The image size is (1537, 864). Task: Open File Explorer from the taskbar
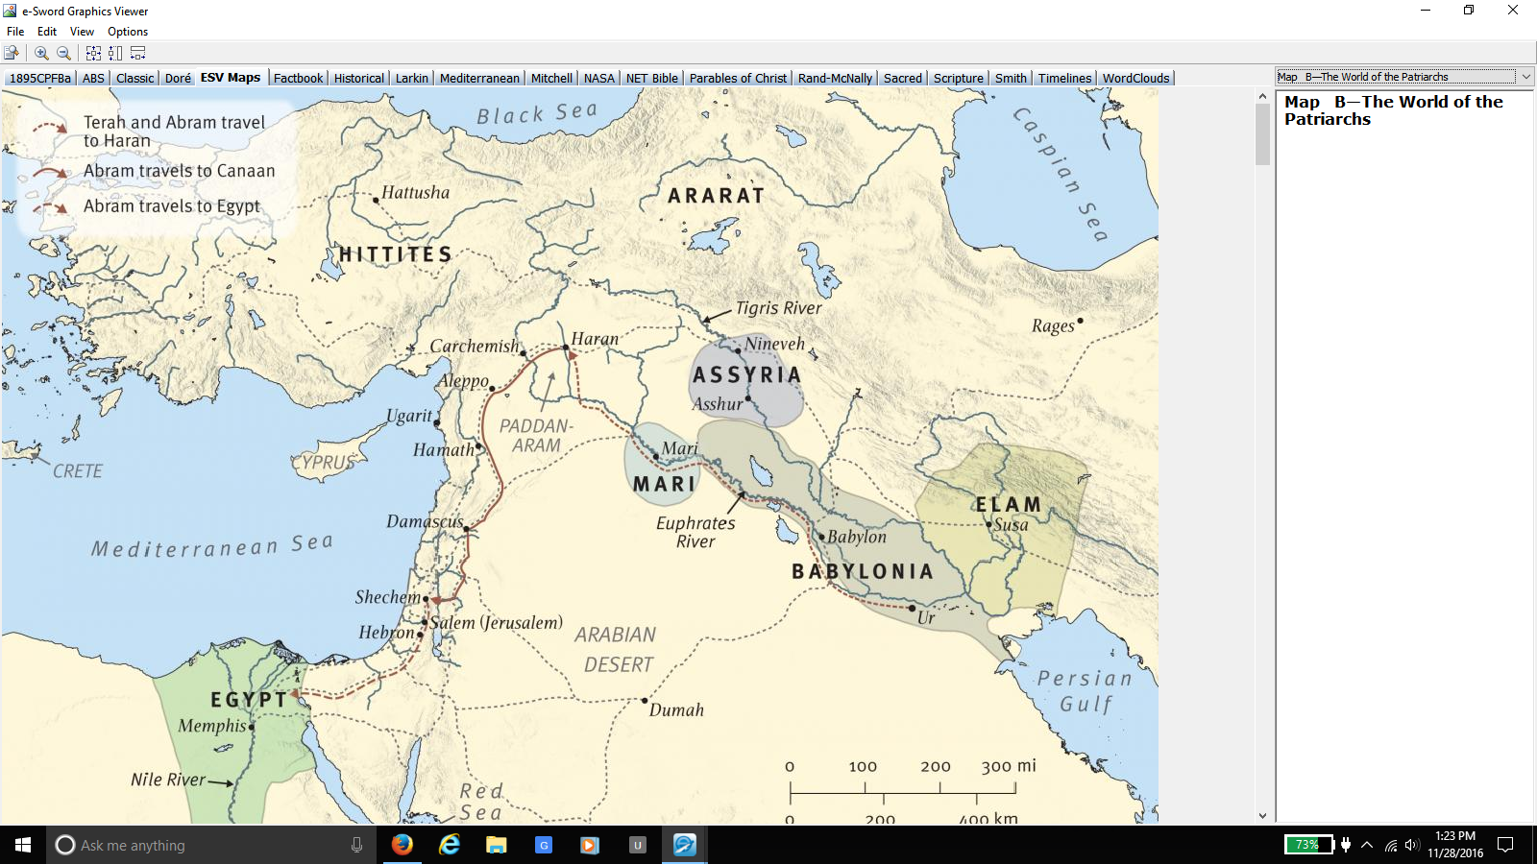495,845
